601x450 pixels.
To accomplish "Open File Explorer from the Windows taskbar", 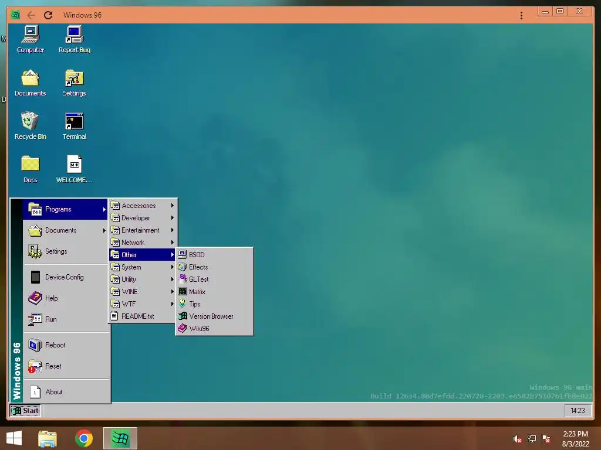I will [48, 438].
